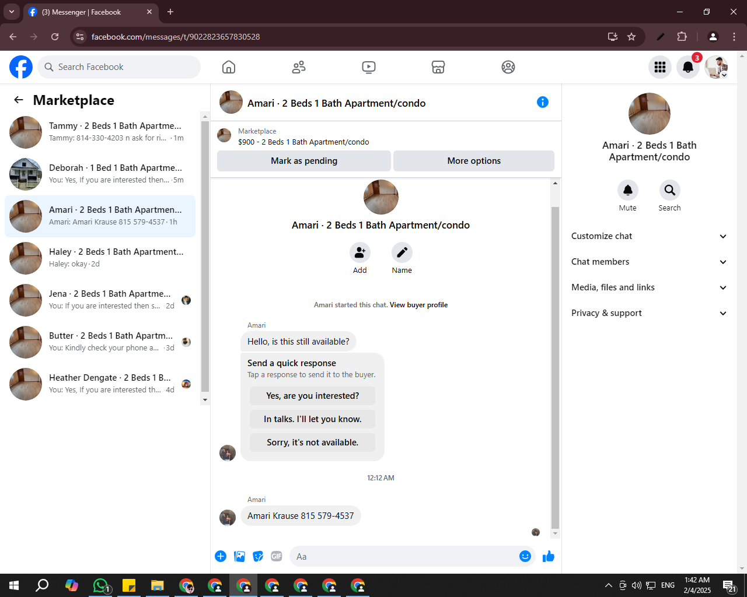Open the Facebook logo home link
Screen dimensions: 747x597
click(x=21, y=67)
